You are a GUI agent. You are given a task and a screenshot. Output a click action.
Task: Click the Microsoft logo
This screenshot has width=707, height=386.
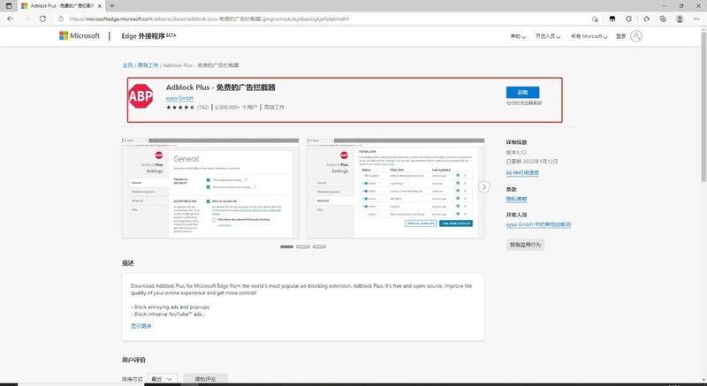[80, 35]
